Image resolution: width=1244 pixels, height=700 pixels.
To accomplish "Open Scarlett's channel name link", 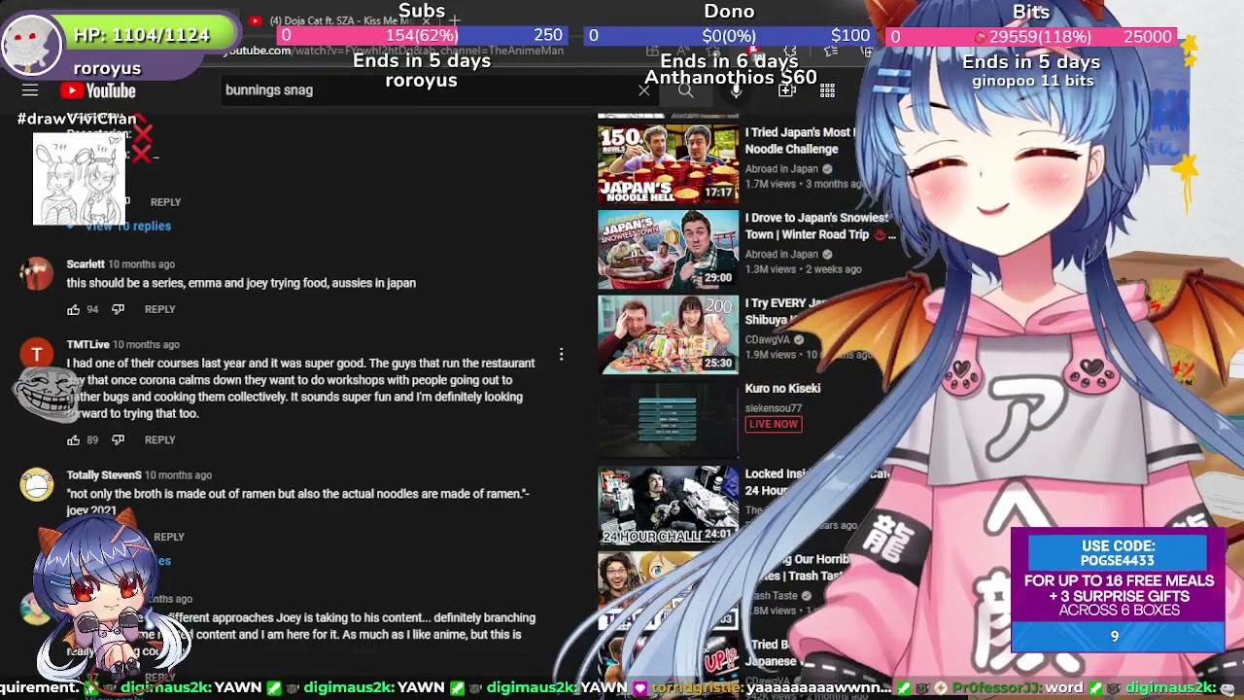I will [86, 264].
